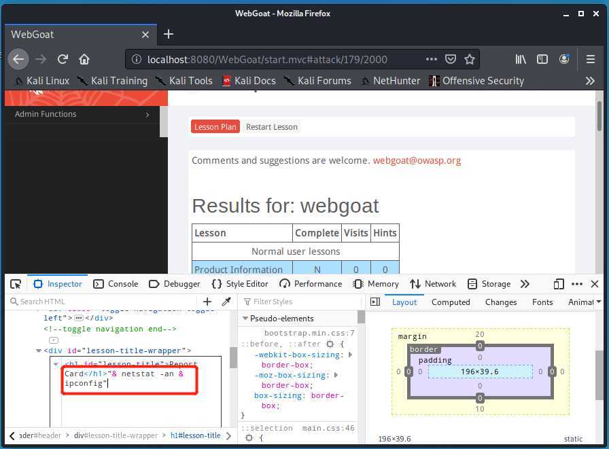Image resolution: width=609 pixels, height=449 pixels.
Task: Click the Search HTML field
Action: [103, 302]
